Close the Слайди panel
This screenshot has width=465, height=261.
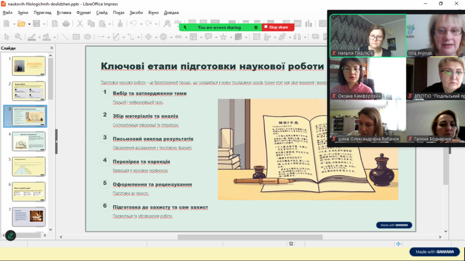[x=51, y=48]
